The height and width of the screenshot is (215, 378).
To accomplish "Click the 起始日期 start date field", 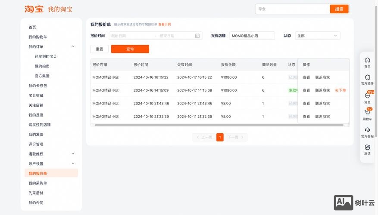I will [131, 36].
